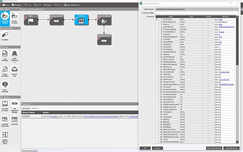Choose the Log Message icon
Screen dimensions: 243x152
[5, 56]
